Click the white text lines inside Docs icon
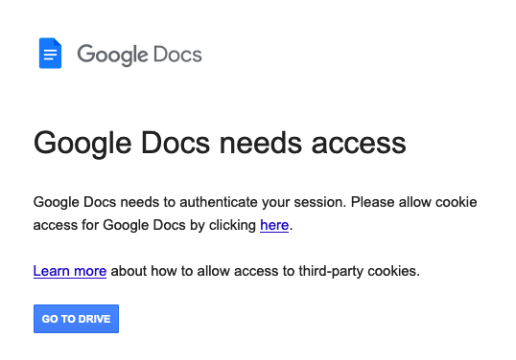Viewport: 516px width, 360px height. tap(50, 55)
